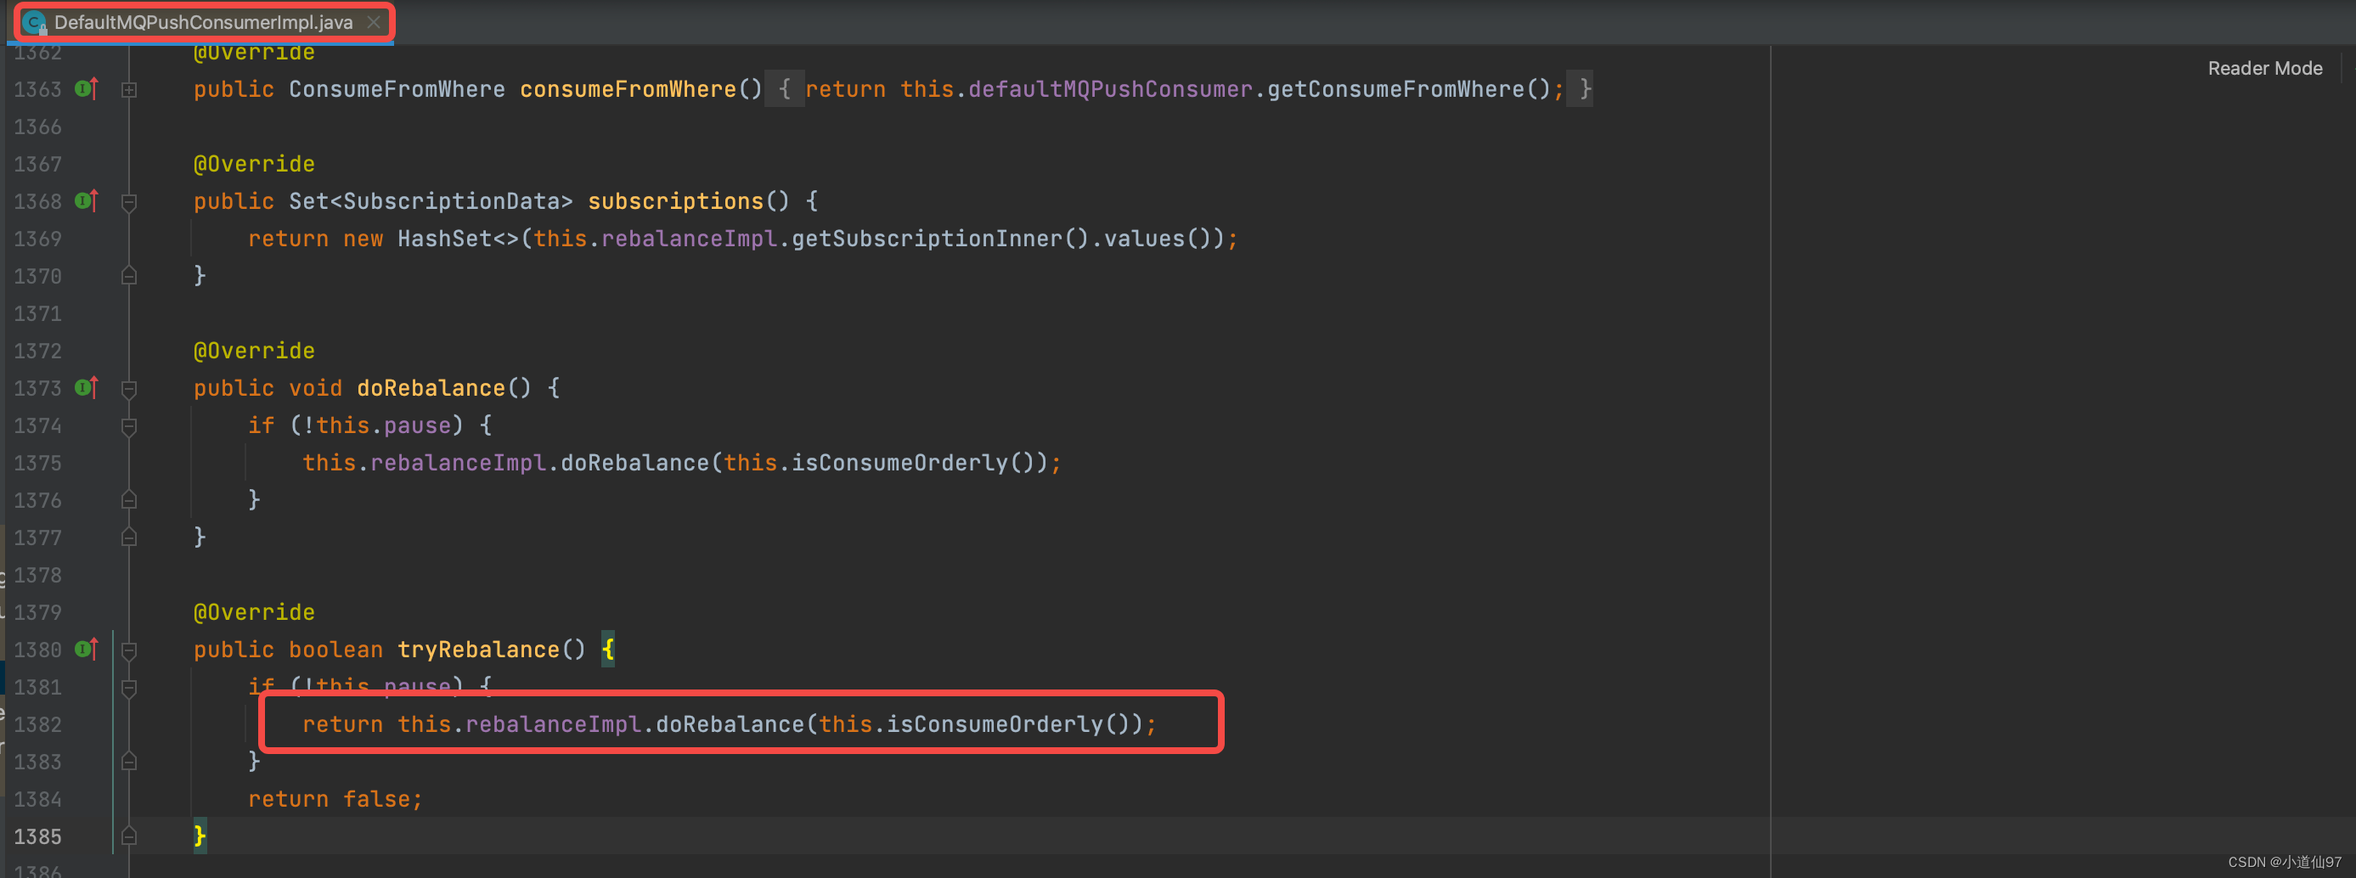The height and width of the screenshot is (878, 2356).
Task: Click the subscriptions method name
Action: click(x=675, y=201)
